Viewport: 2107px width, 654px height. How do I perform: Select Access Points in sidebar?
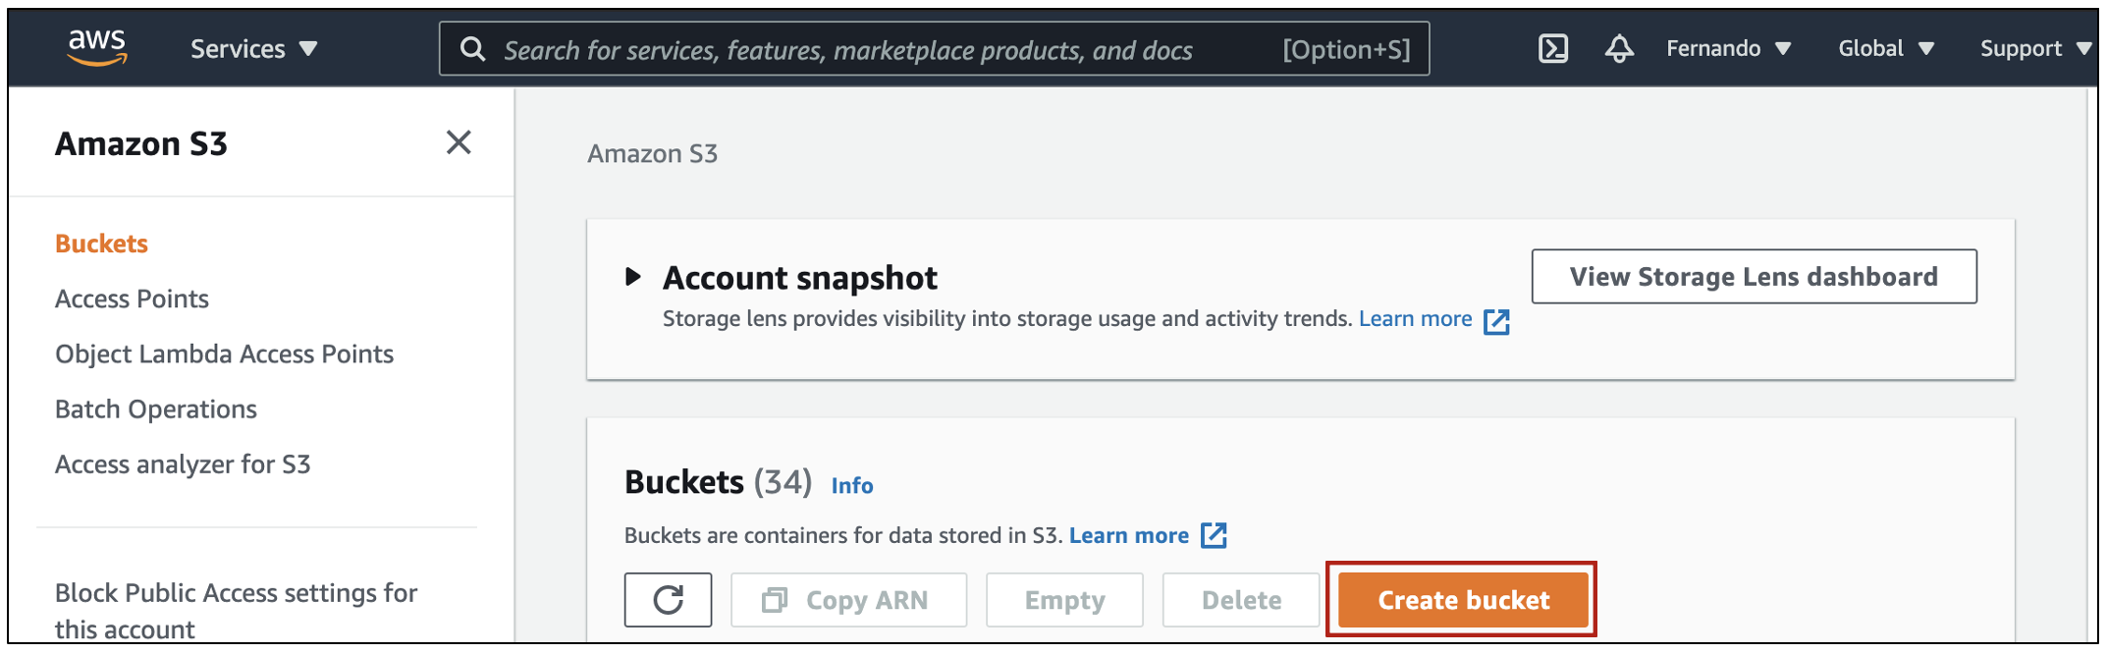(x=132, y=299)
